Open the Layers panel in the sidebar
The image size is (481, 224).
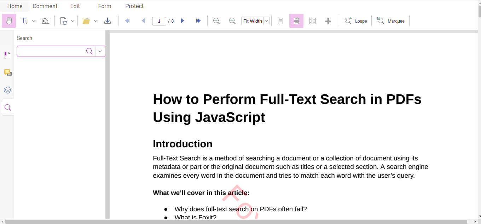click(x=7, y=90)
